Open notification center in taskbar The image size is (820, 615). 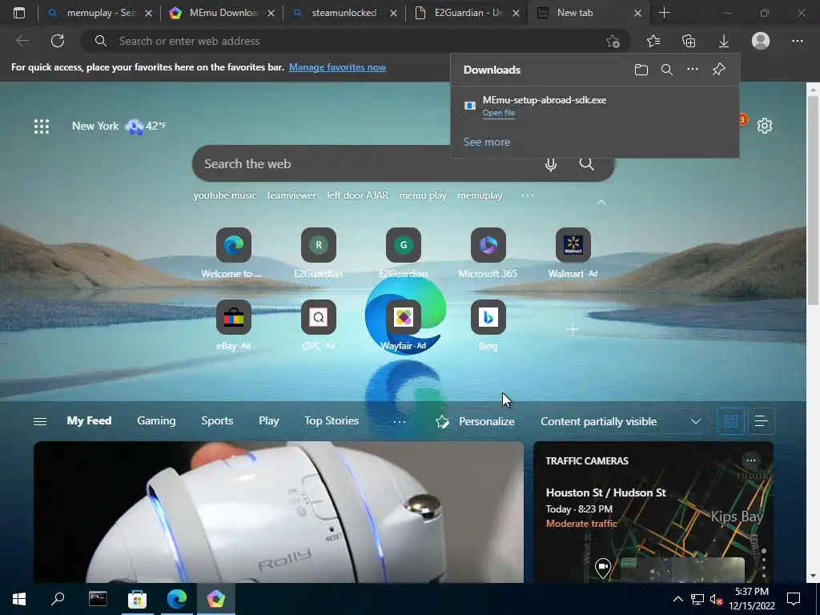pos(794,599)
